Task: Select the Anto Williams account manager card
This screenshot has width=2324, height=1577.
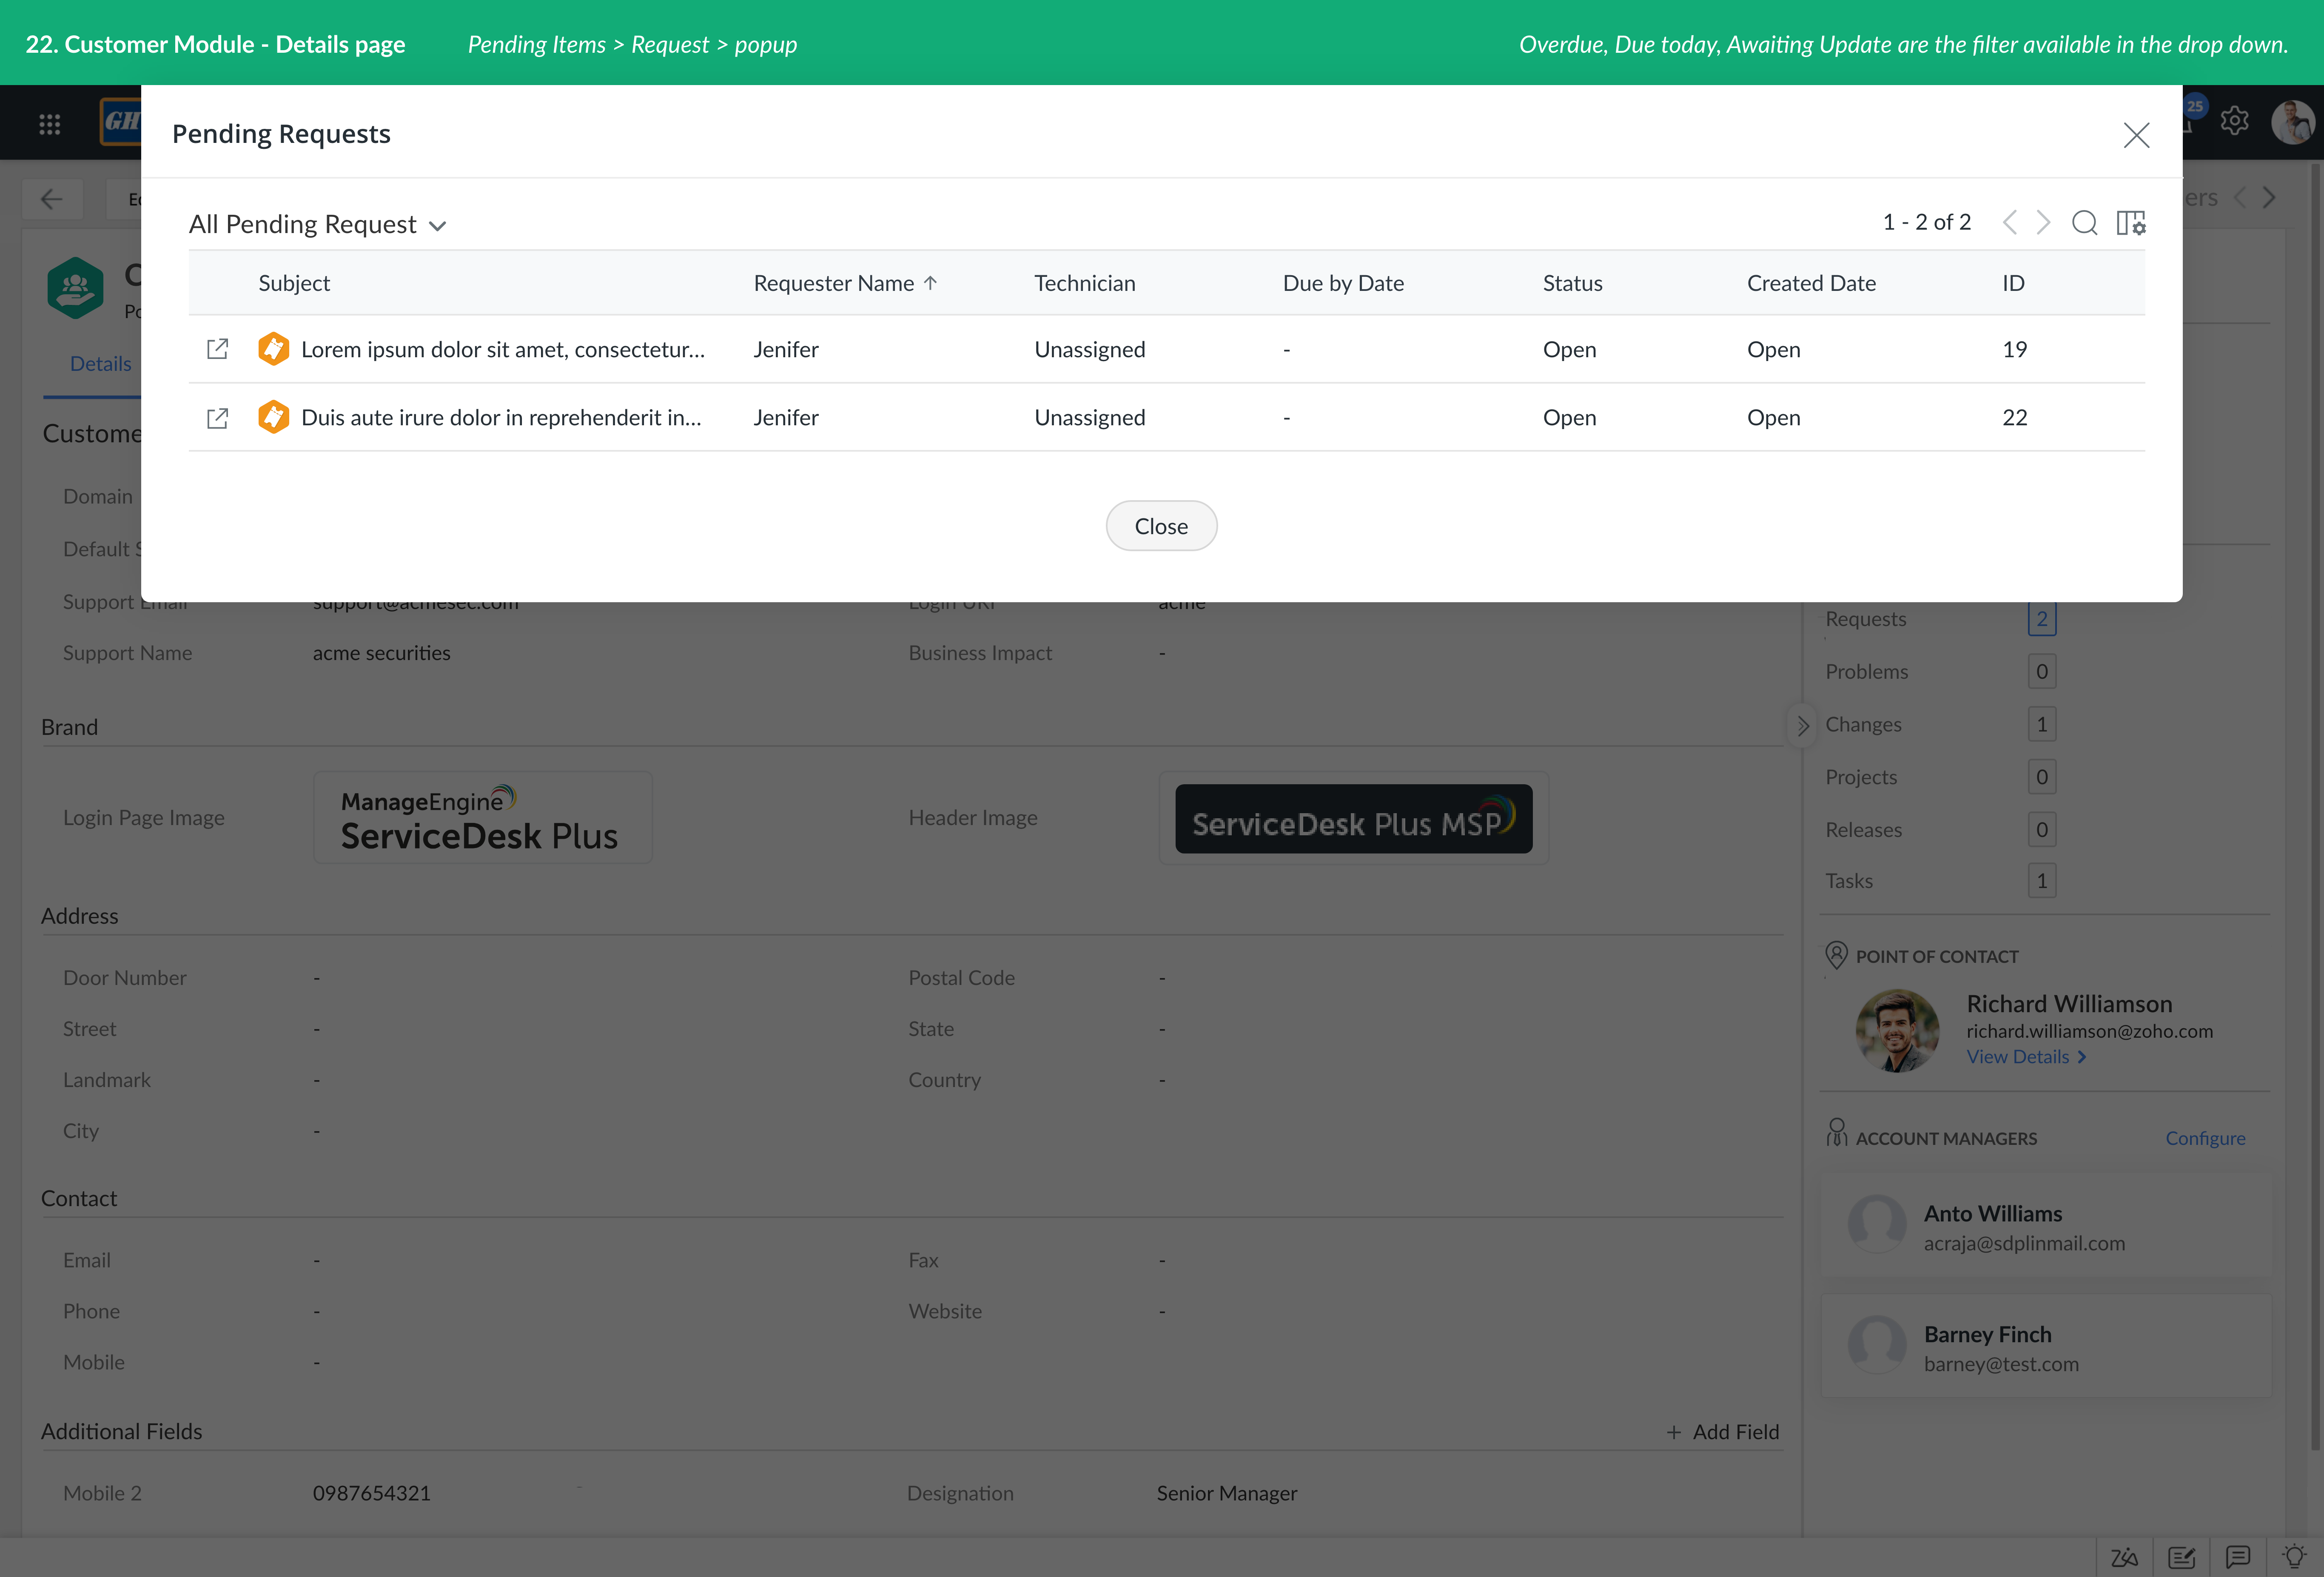Action: 2045,1226
